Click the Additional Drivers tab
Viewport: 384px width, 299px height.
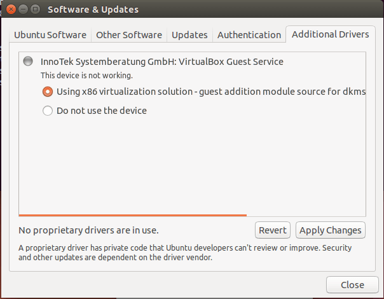click(331, 34)
